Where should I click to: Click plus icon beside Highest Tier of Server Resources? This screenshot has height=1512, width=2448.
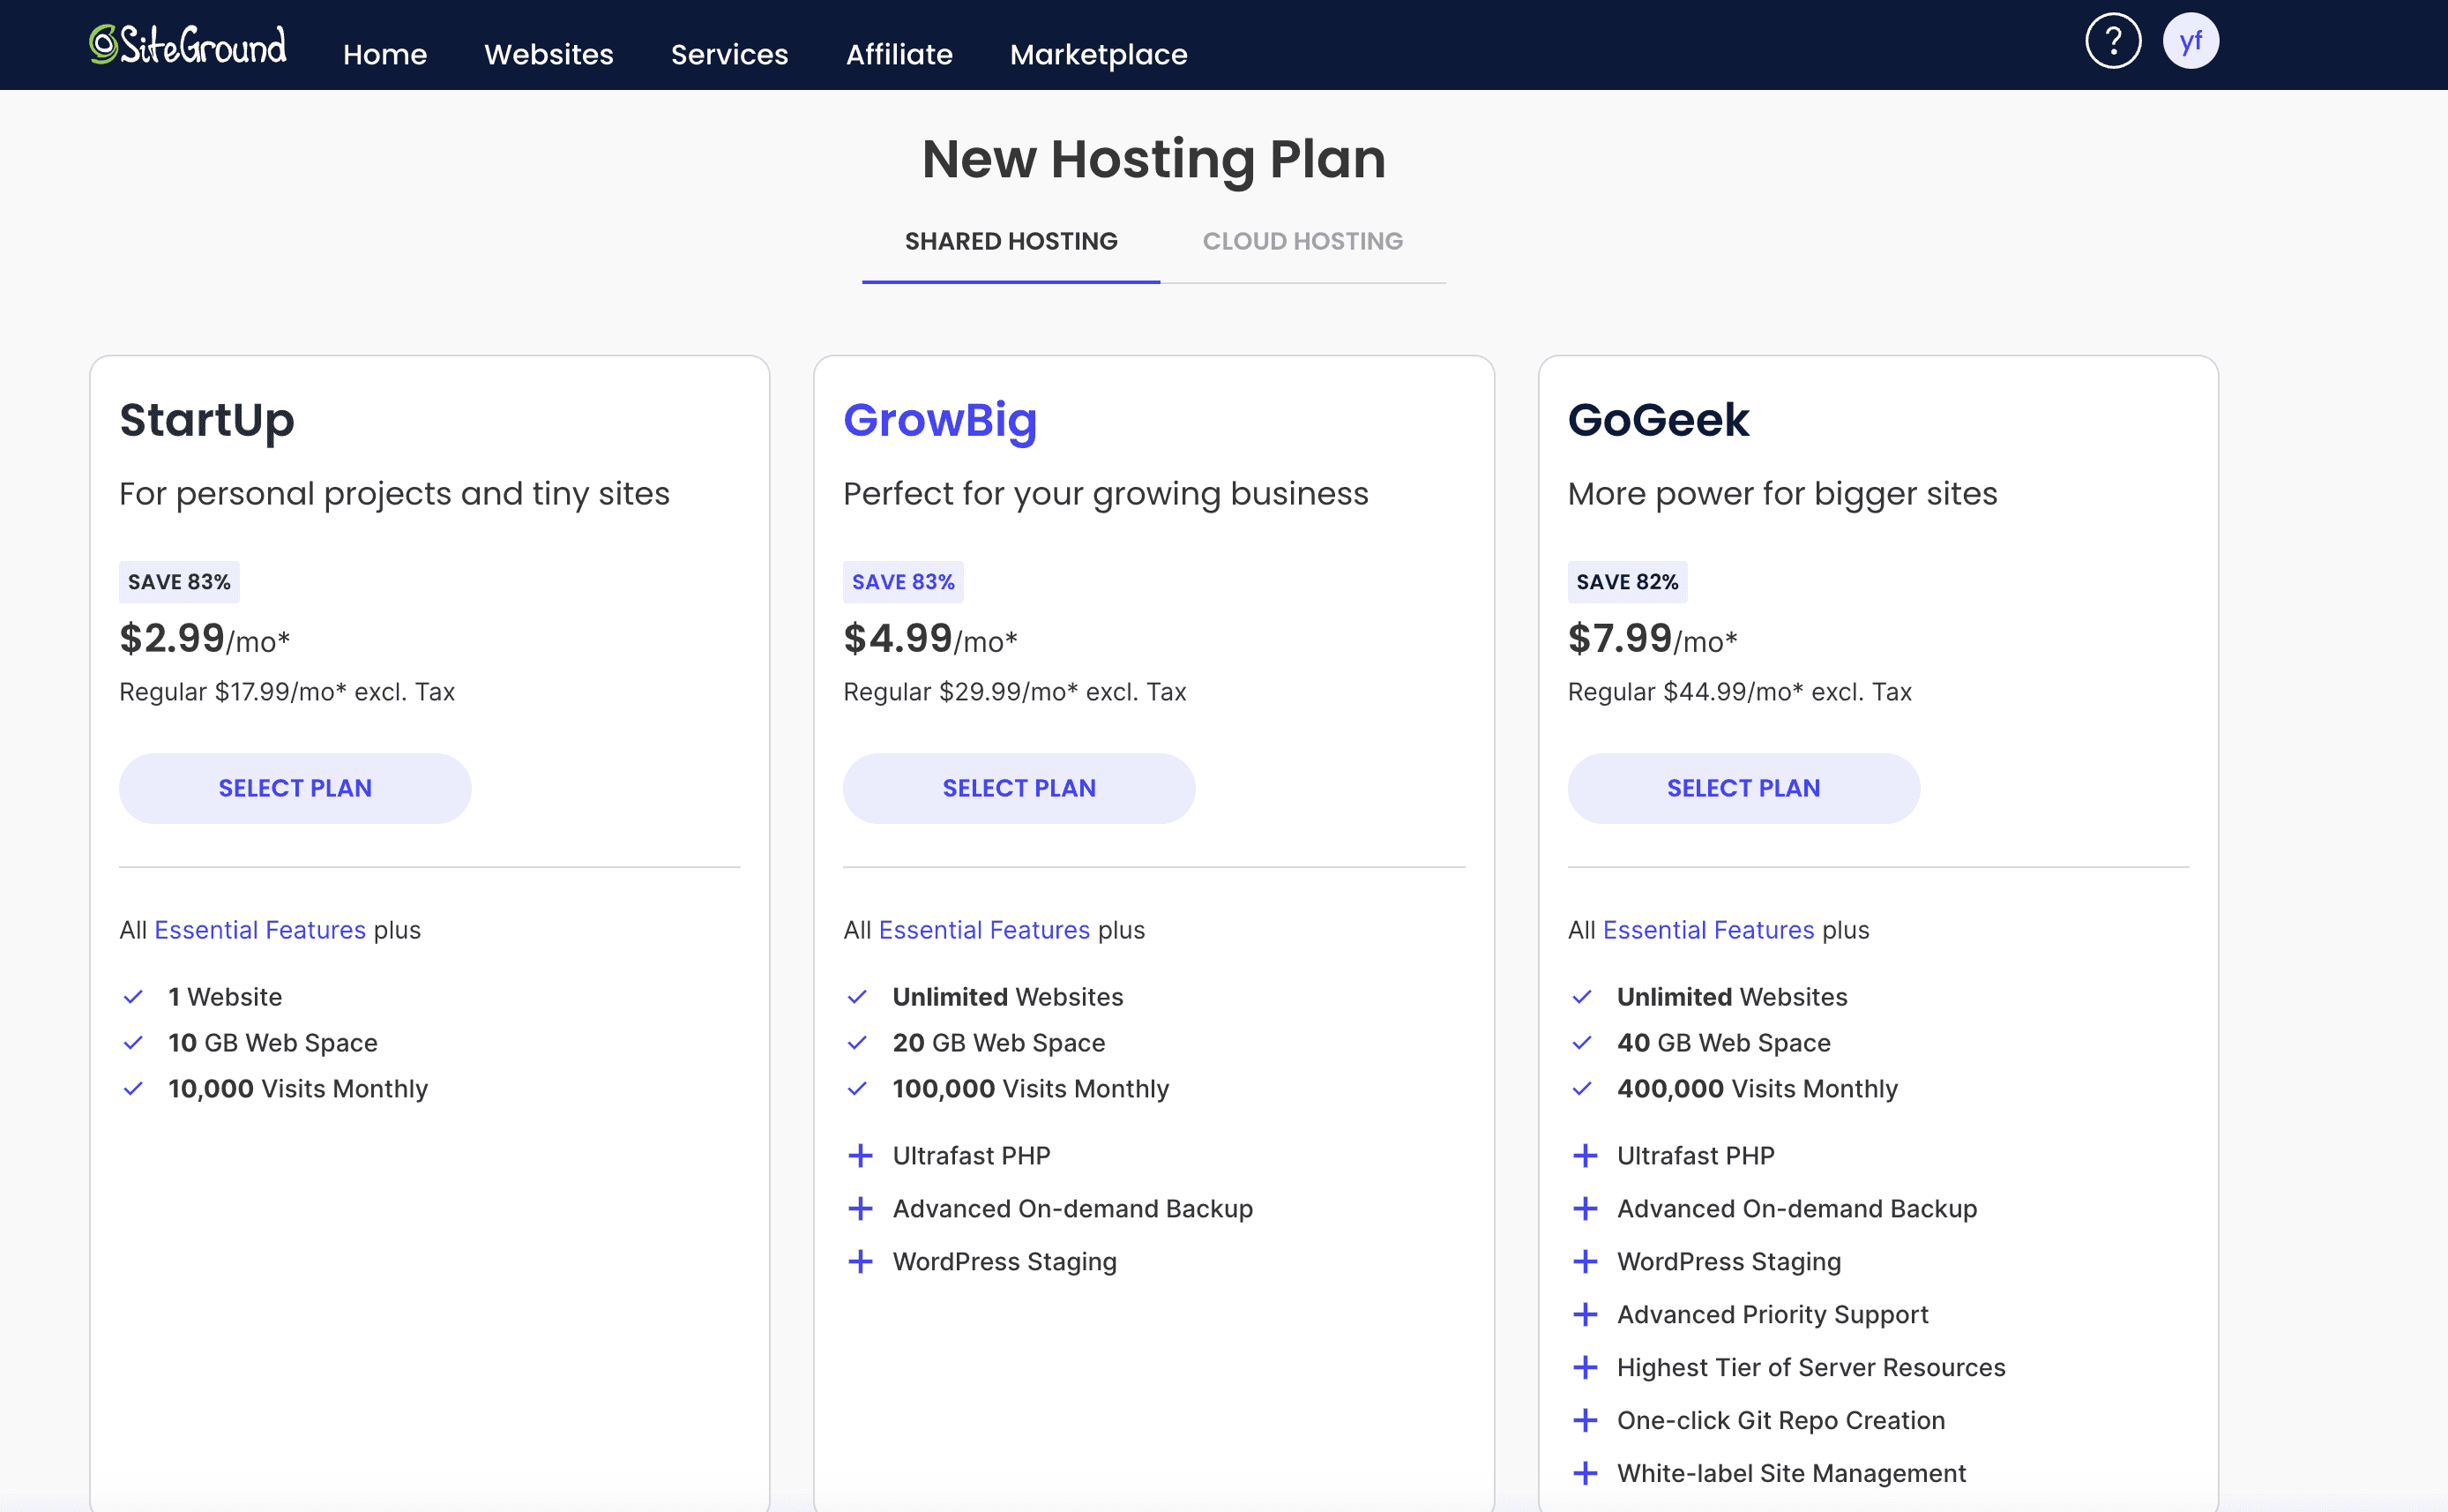tap(1585, 1367)
